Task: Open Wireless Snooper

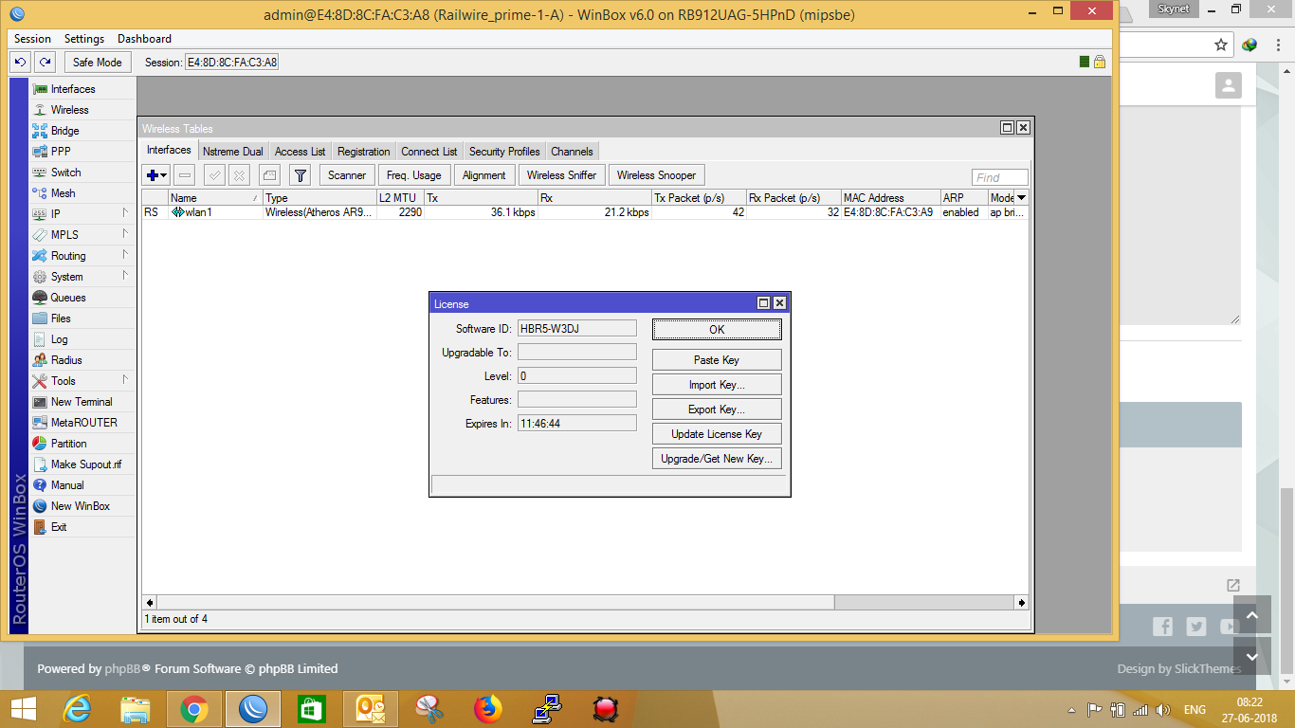Action: click(656, 175)
